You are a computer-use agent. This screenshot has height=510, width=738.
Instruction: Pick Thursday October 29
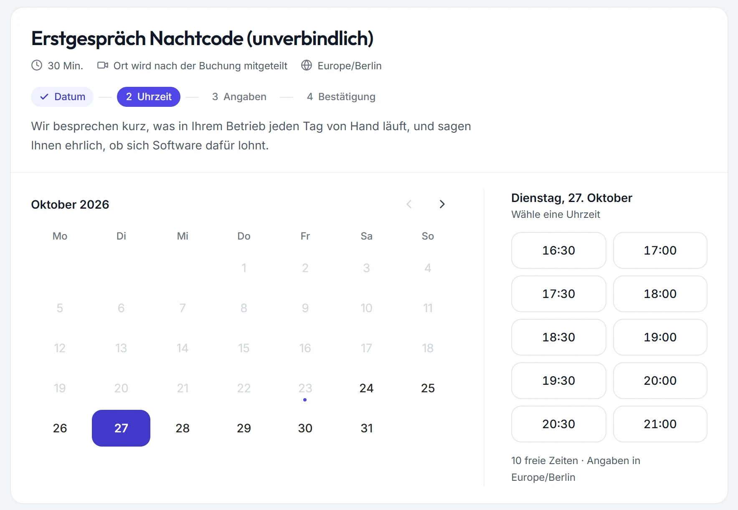[x=244, y=428]
